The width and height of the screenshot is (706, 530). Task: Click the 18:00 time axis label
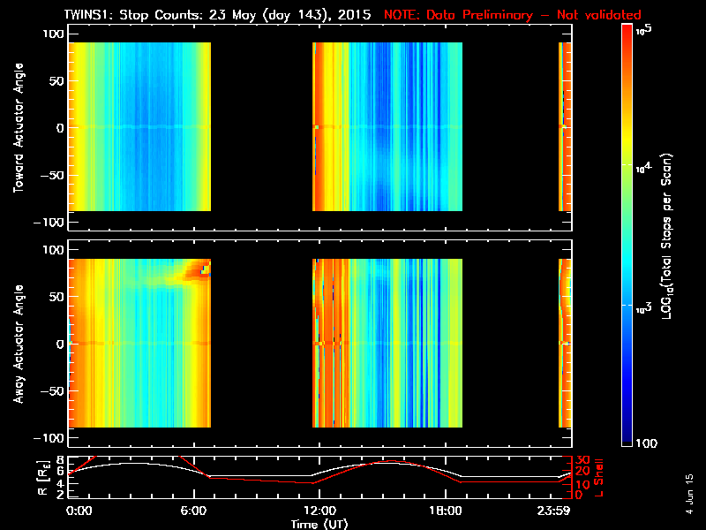point(446,511)
